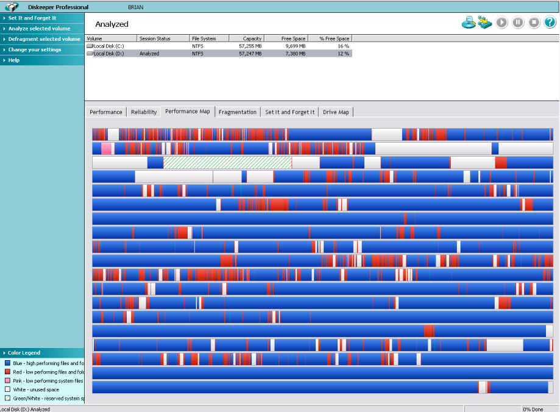This screenshot has width=560, height=412.
Task: Click the 7,380 MB free space cell
Action: coord(296,54)
